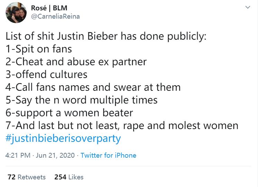
Task: Click the tweet line beginning '3-offend'
Action: (x=47, y=74)
